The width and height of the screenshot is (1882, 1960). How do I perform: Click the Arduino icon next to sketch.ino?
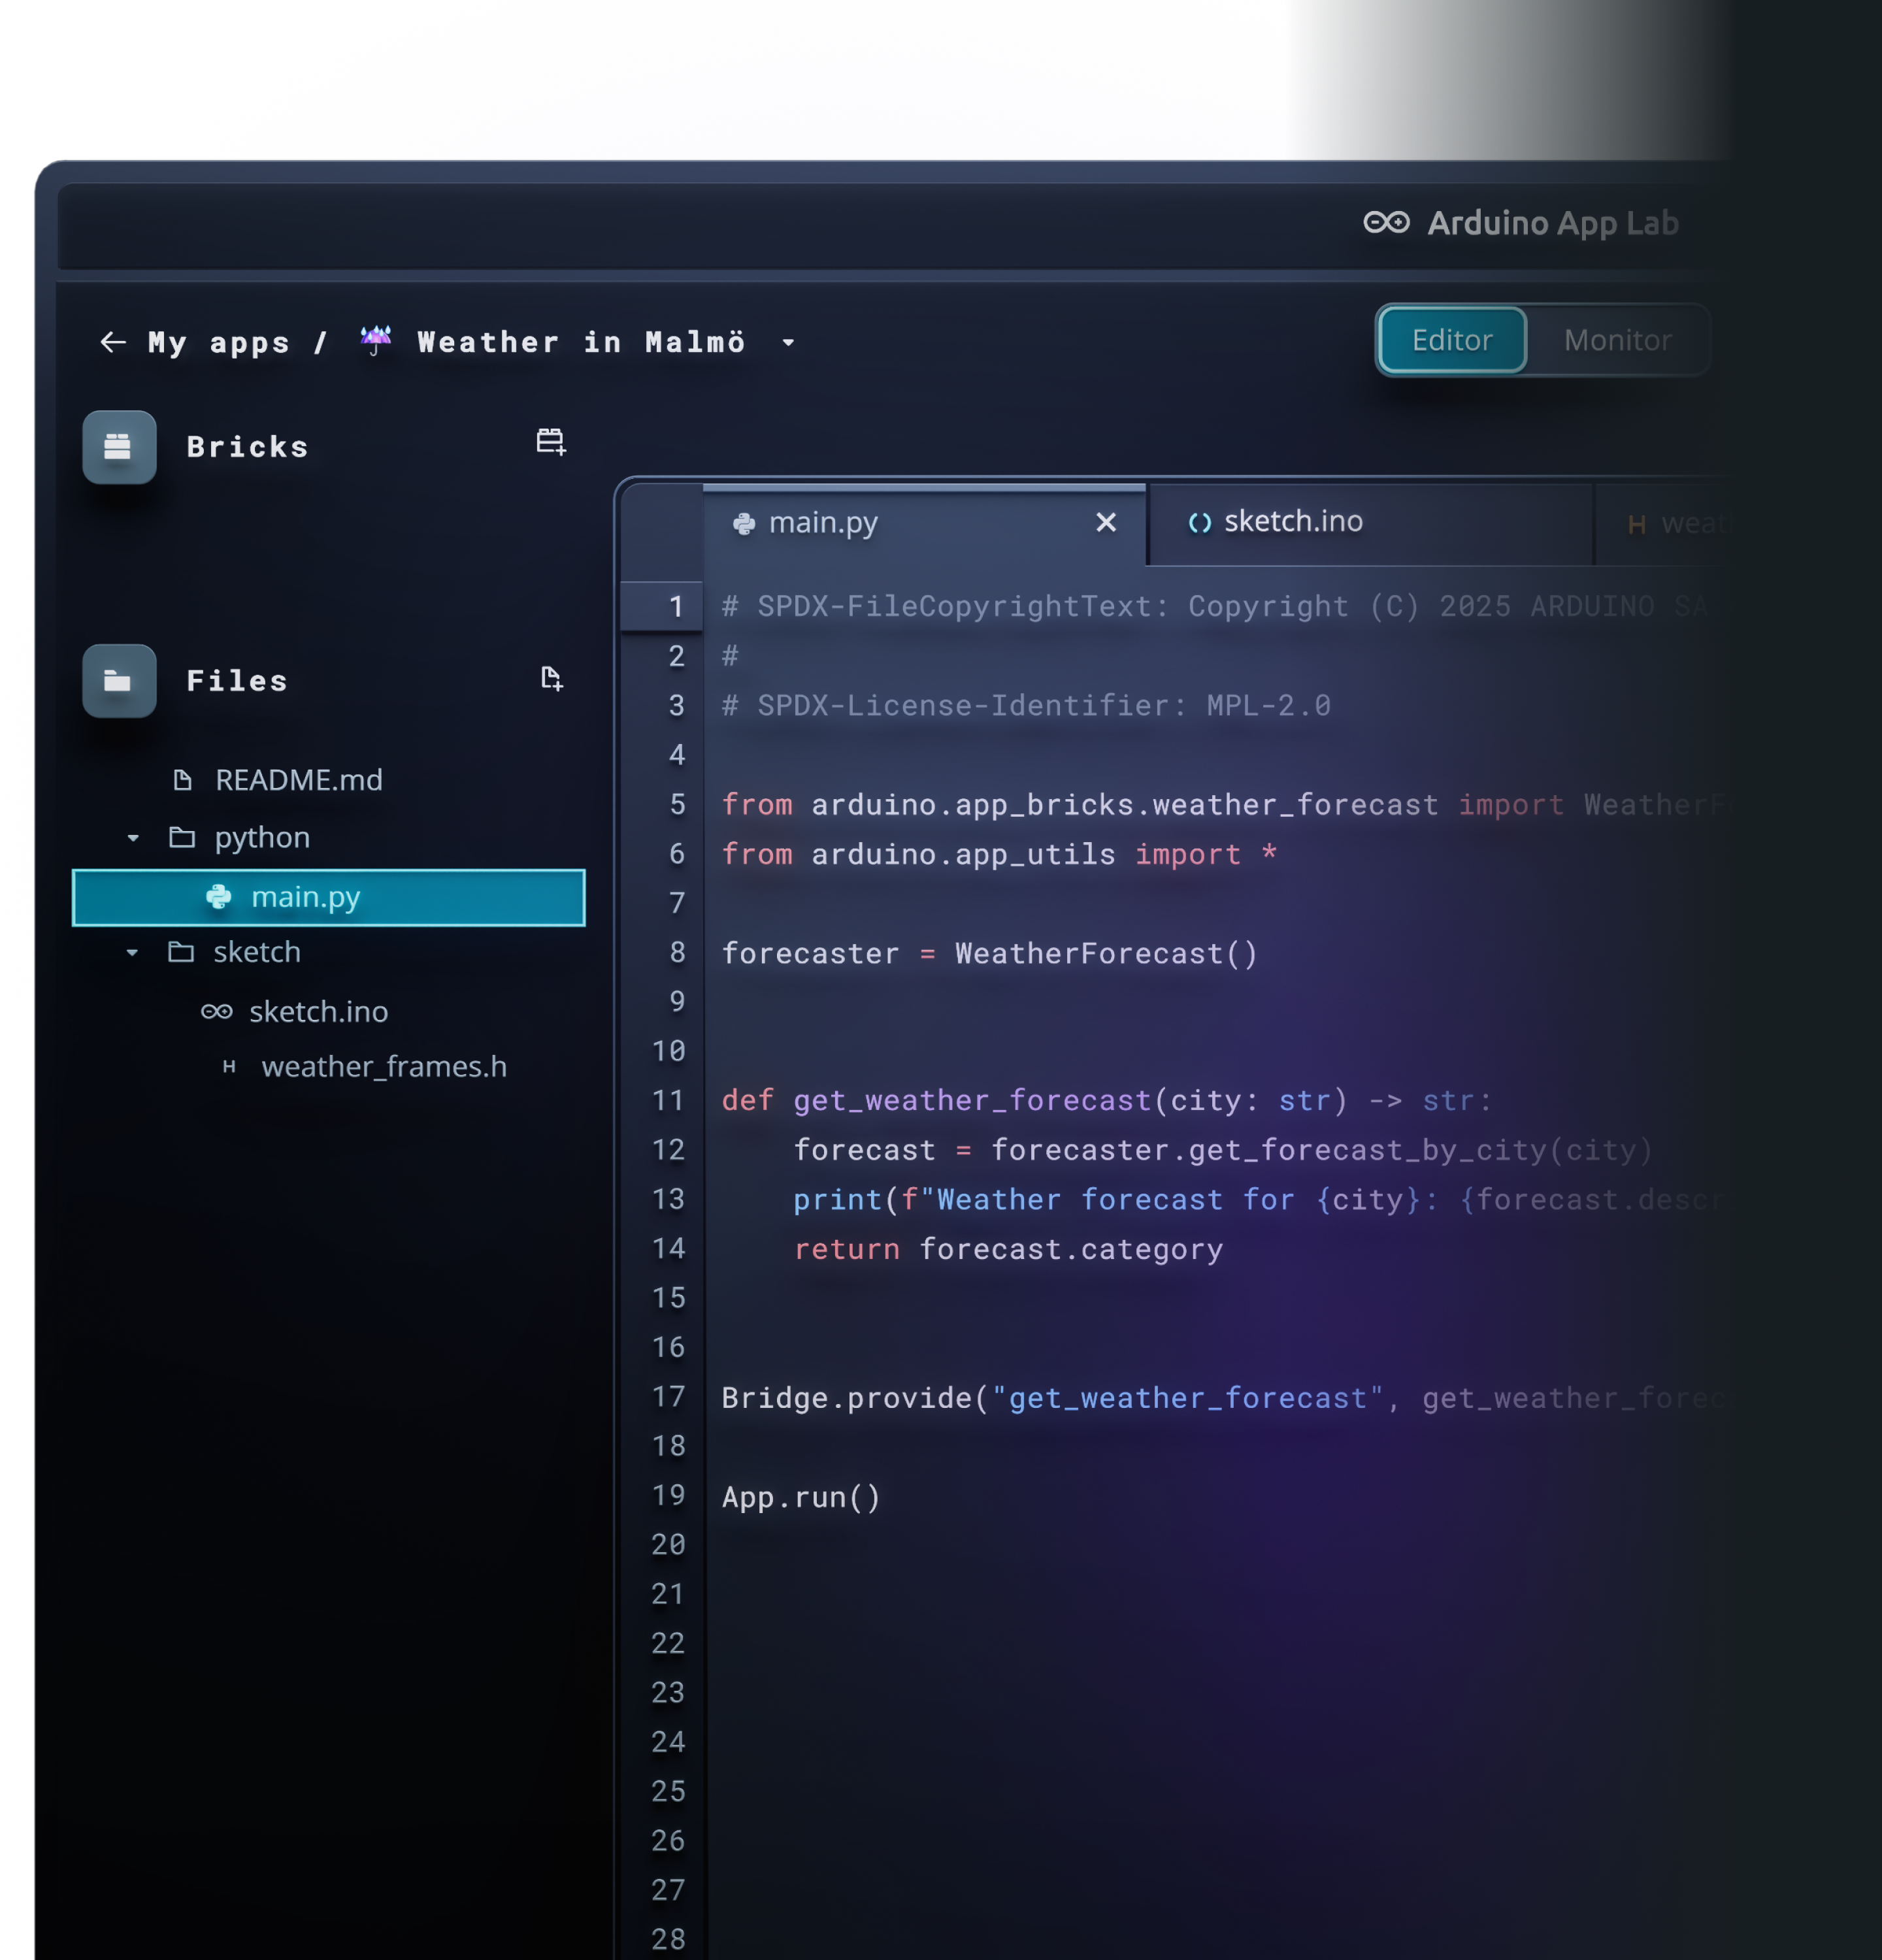click(x=217, y=1011)
